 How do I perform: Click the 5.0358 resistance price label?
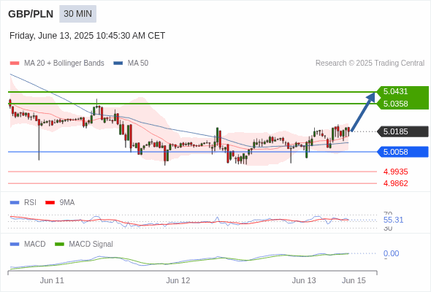[x=395, y=104]
